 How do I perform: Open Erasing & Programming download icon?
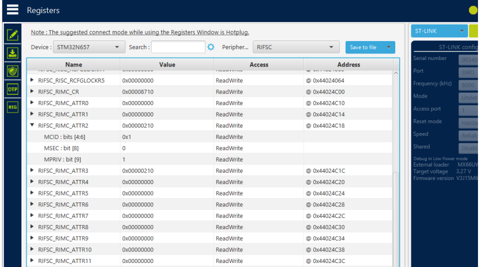(x=13, y=53)
